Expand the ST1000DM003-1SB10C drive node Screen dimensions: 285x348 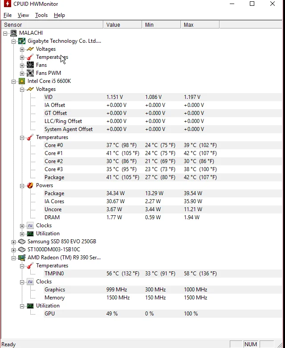pos(13,250)
